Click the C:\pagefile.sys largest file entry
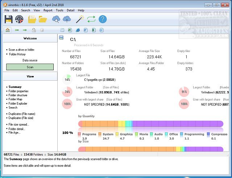 (100, 80)
